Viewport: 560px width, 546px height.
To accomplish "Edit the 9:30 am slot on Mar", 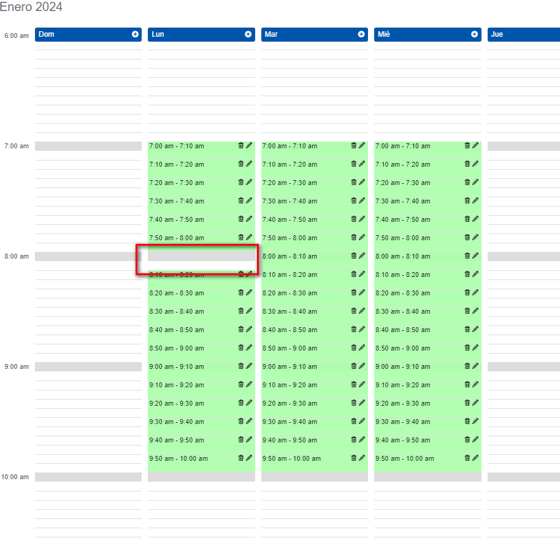I will 362,421.
